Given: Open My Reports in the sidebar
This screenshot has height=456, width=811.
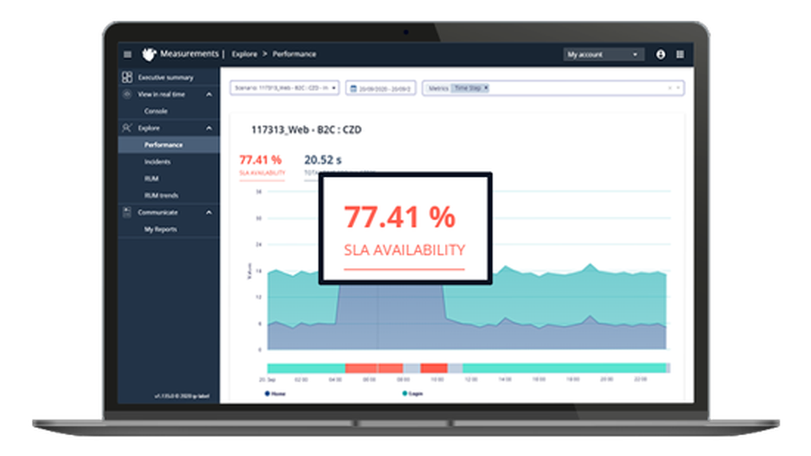Looking at the screenshot, I should (x=160, y=229).
